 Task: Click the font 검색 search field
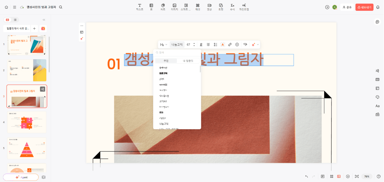pyautogui.click(x=177, y=53)
